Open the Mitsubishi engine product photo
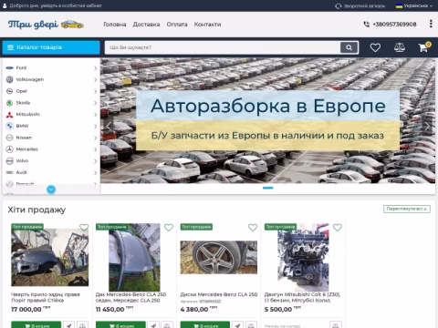 [x=303, y=258]
